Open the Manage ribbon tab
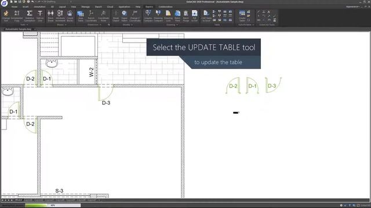371x208 pixels. 85,6
